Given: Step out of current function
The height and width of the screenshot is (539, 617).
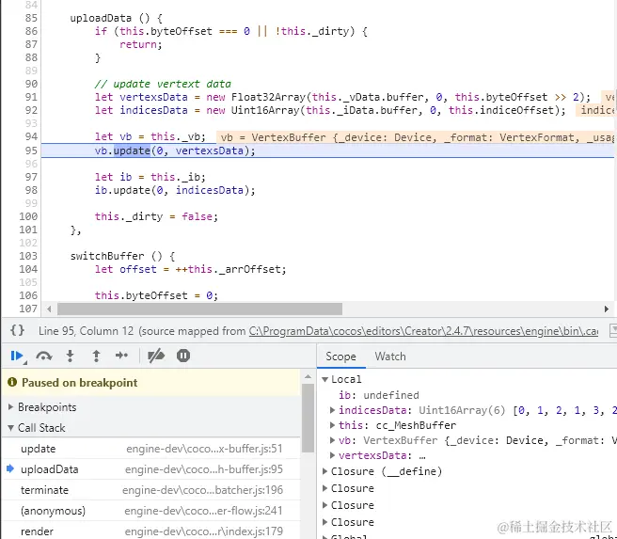Looking at the screenshot, I should pyautogui.click(x=96, y=357).
